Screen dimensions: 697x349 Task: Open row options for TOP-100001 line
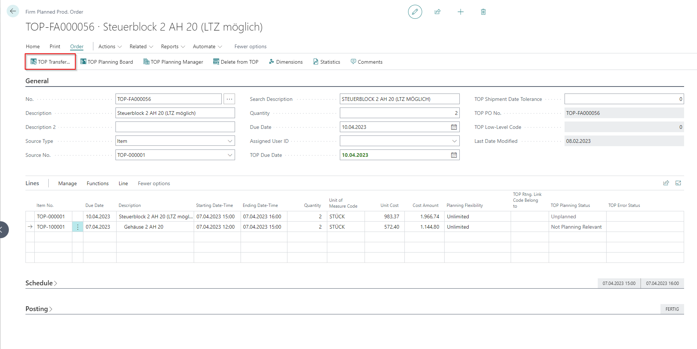(x=77, y=227)
